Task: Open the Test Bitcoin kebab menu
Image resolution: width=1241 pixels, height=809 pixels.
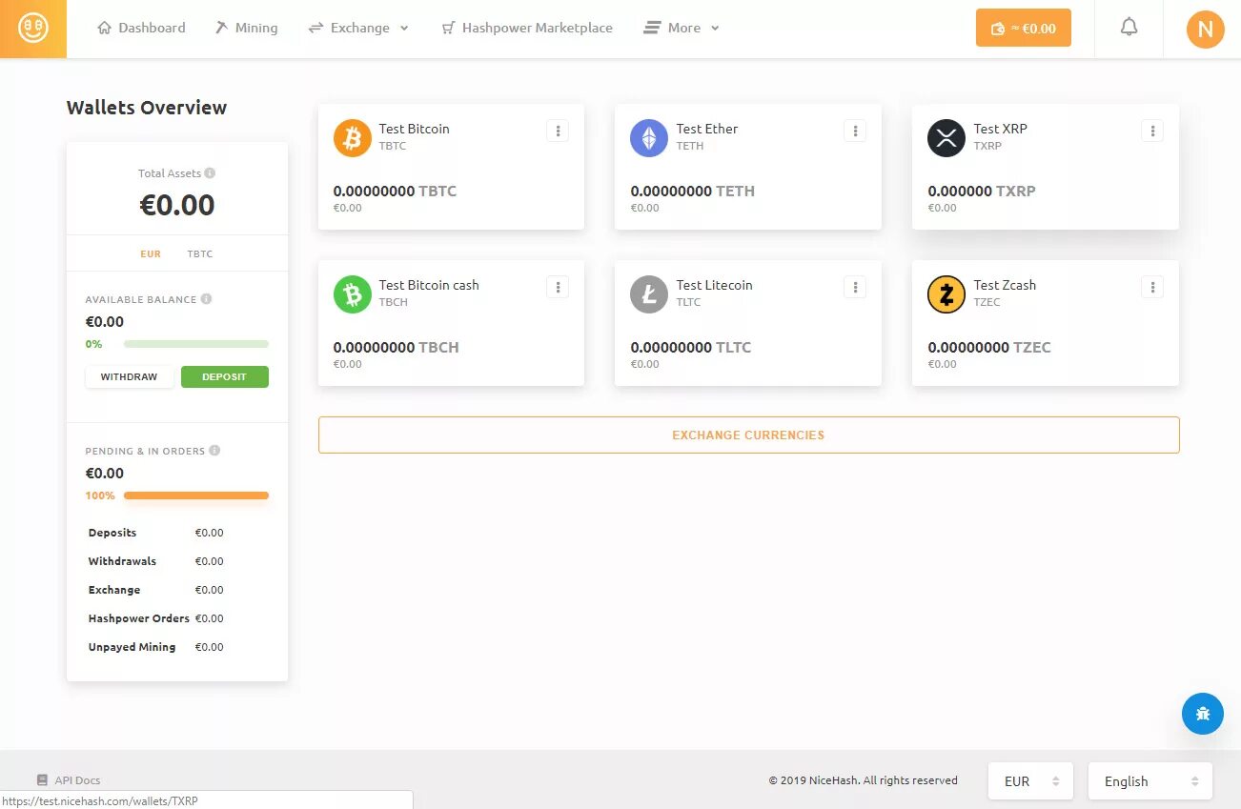Action: point(558,131)
